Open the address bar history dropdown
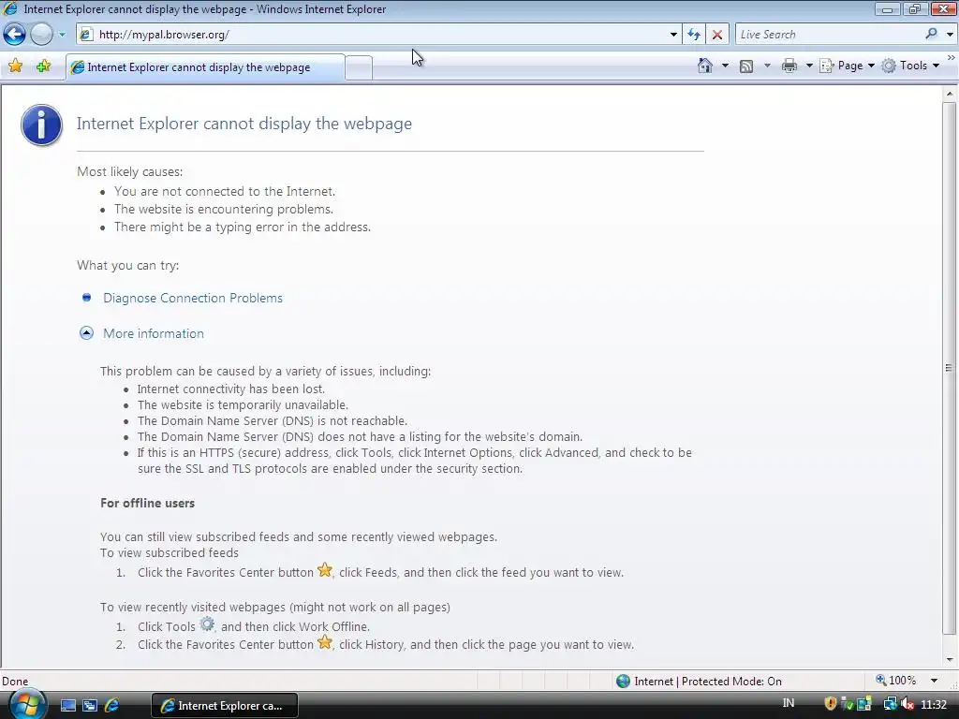 [x=673, y=35]
